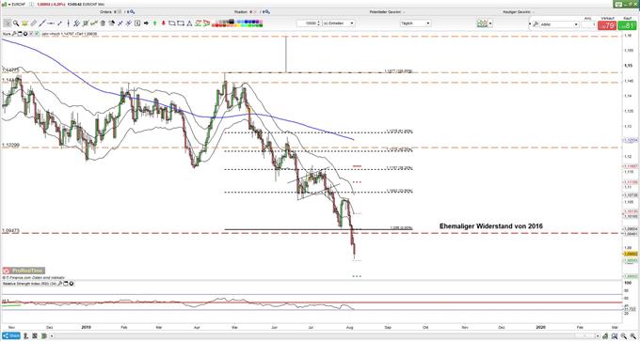
Task: Select the red down-arrow marker tool
Action: point(163,23)
